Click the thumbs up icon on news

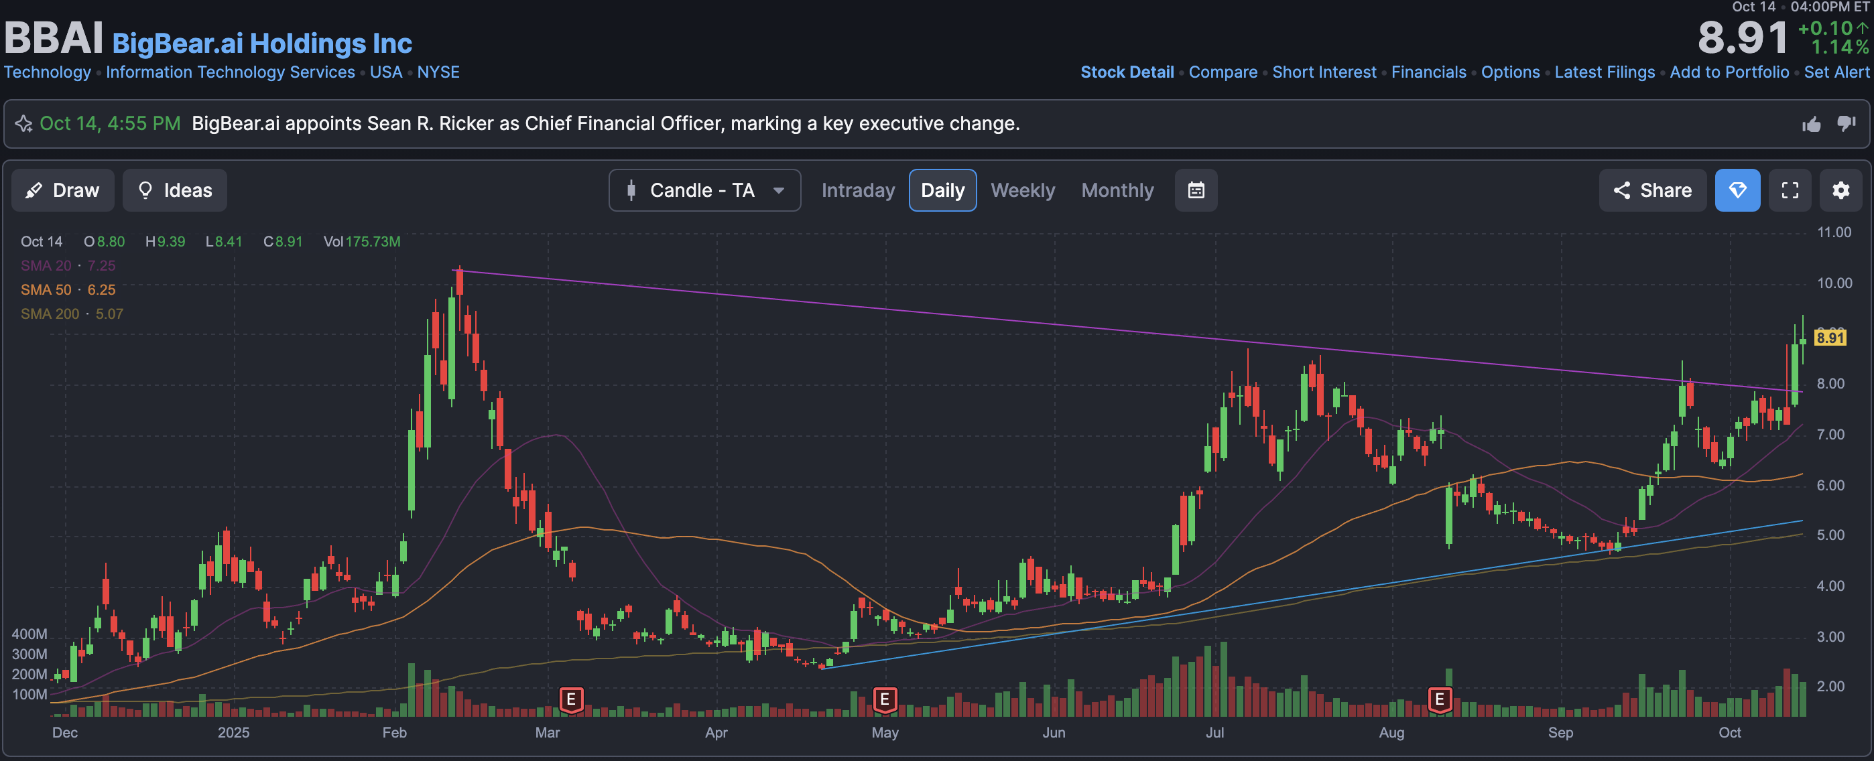tap(1811, 125)
